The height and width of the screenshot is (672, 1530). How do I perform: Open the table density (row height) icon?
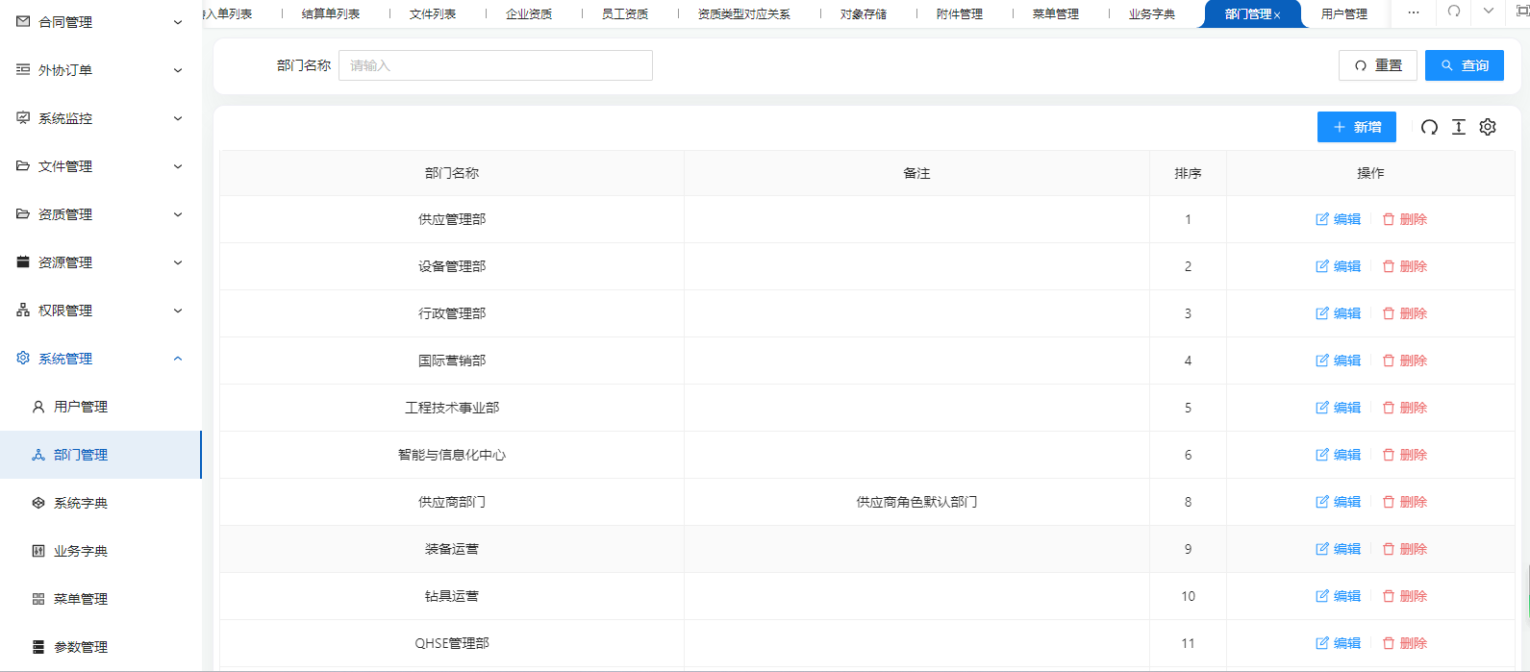coord(1459,127)
